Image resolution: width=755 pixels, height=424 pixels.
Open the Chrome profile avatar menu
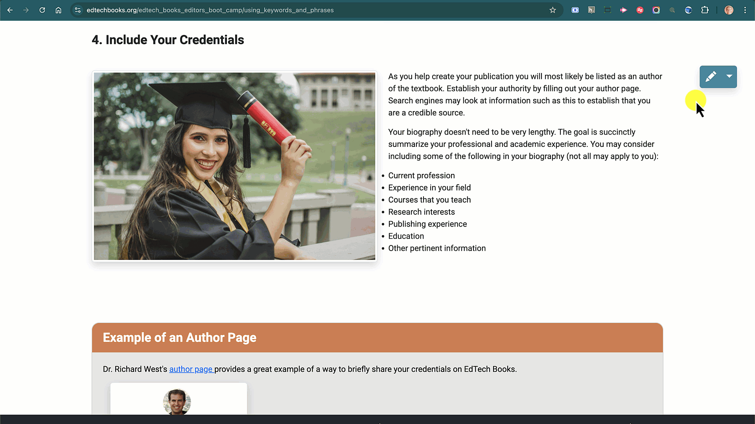pyautogui.click(x=729, y=10)
